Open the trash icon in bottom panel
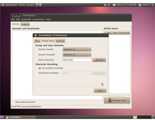 (x=153, y=117)
